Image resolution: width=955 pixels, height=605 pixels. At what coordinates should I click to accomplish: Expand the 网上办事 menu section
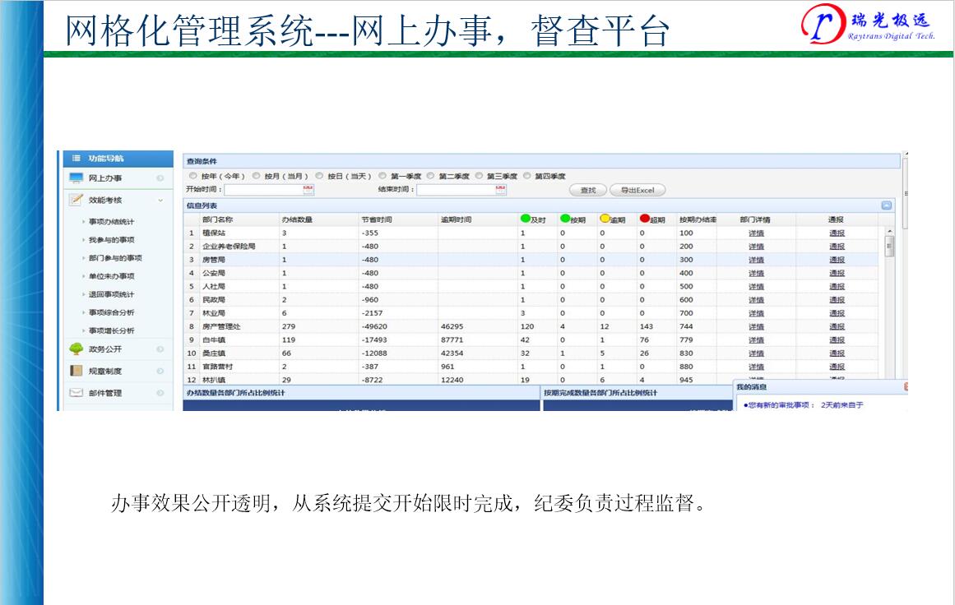click(160, 178)
